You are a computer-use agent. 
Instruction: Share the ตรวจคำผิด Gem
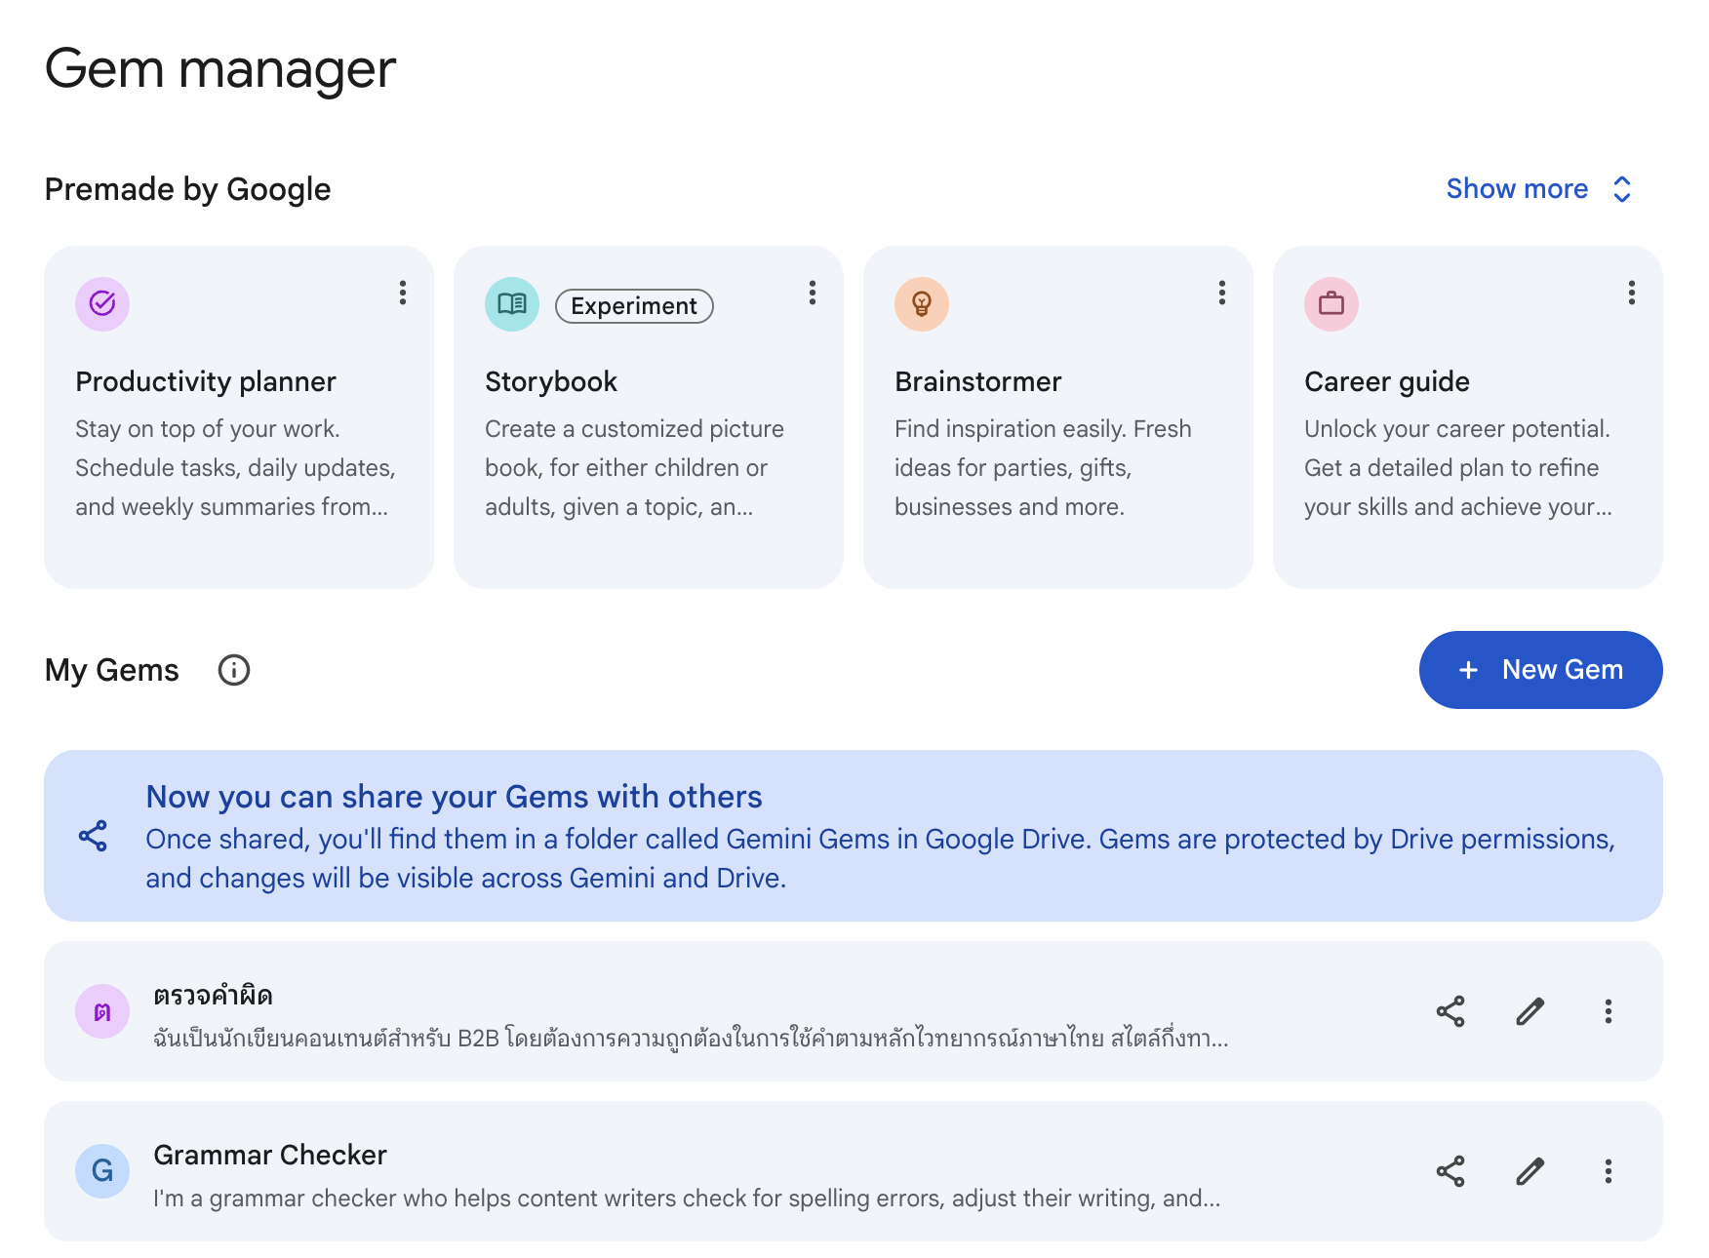[1451, 1011]
